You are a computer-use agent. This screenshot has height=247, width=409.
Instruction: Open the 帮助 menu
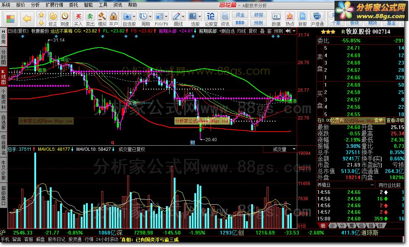132,5
